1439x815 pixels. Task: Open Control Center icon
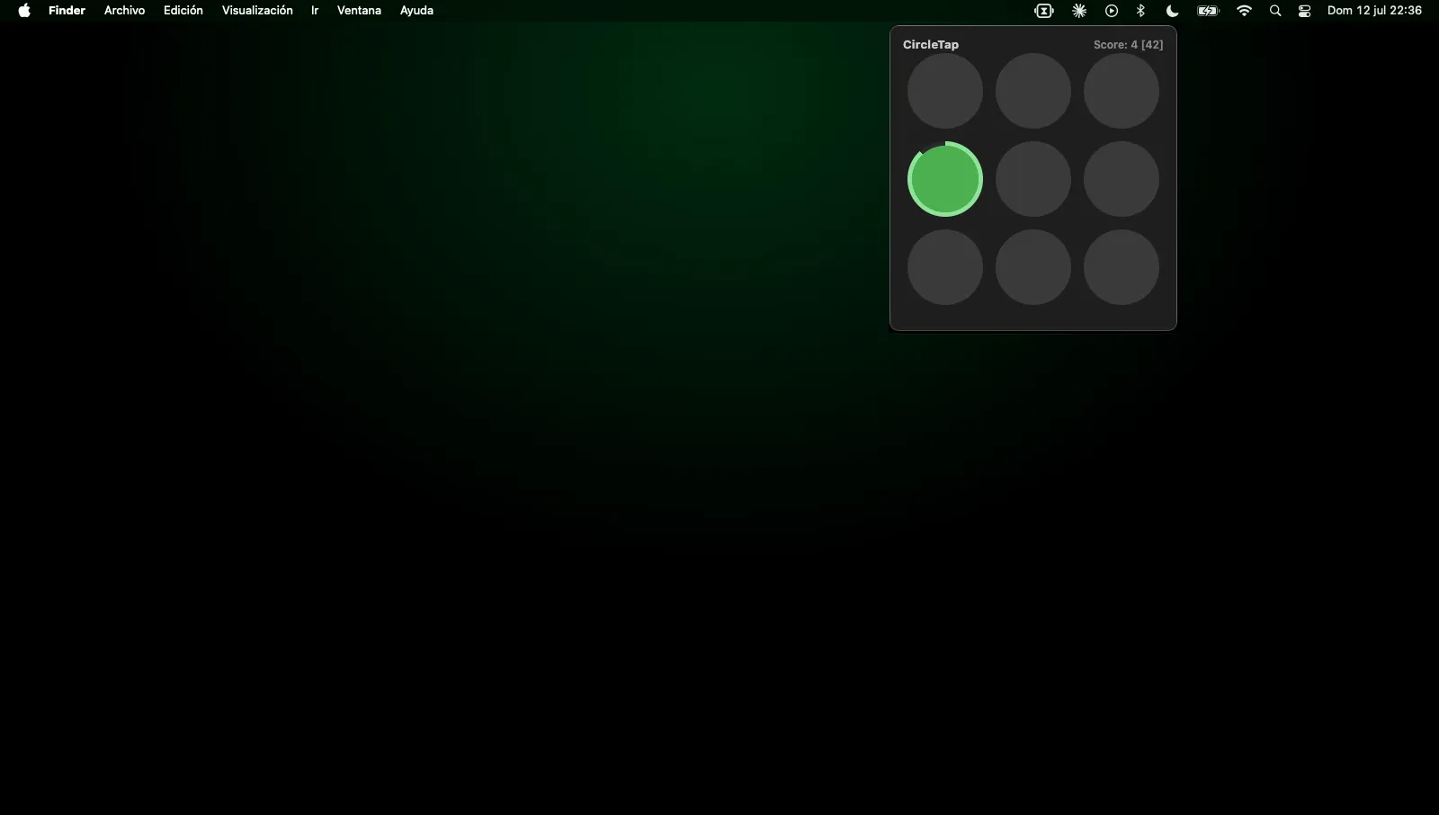pos(1305,11)
